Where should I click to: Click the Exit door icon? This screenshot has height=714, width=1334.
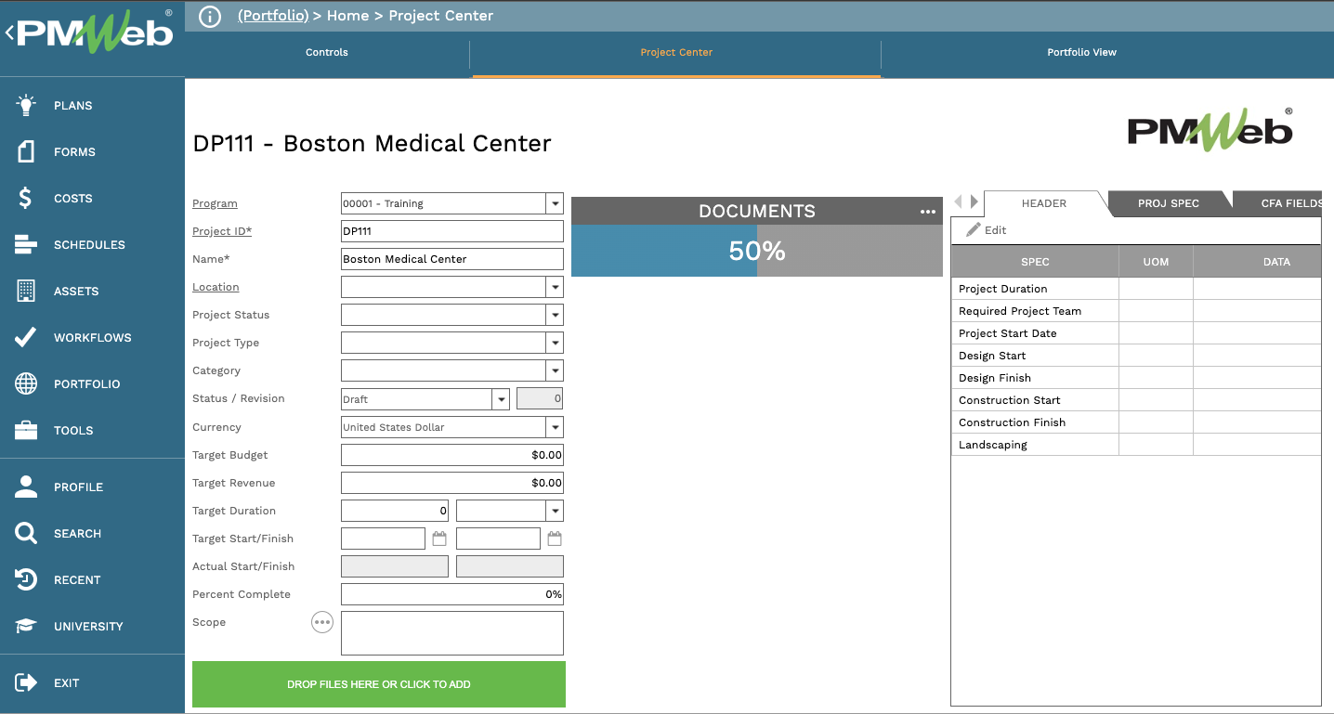tap(26, 682)
